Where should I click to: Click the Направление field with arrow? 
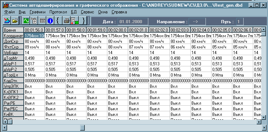point(197,21)
